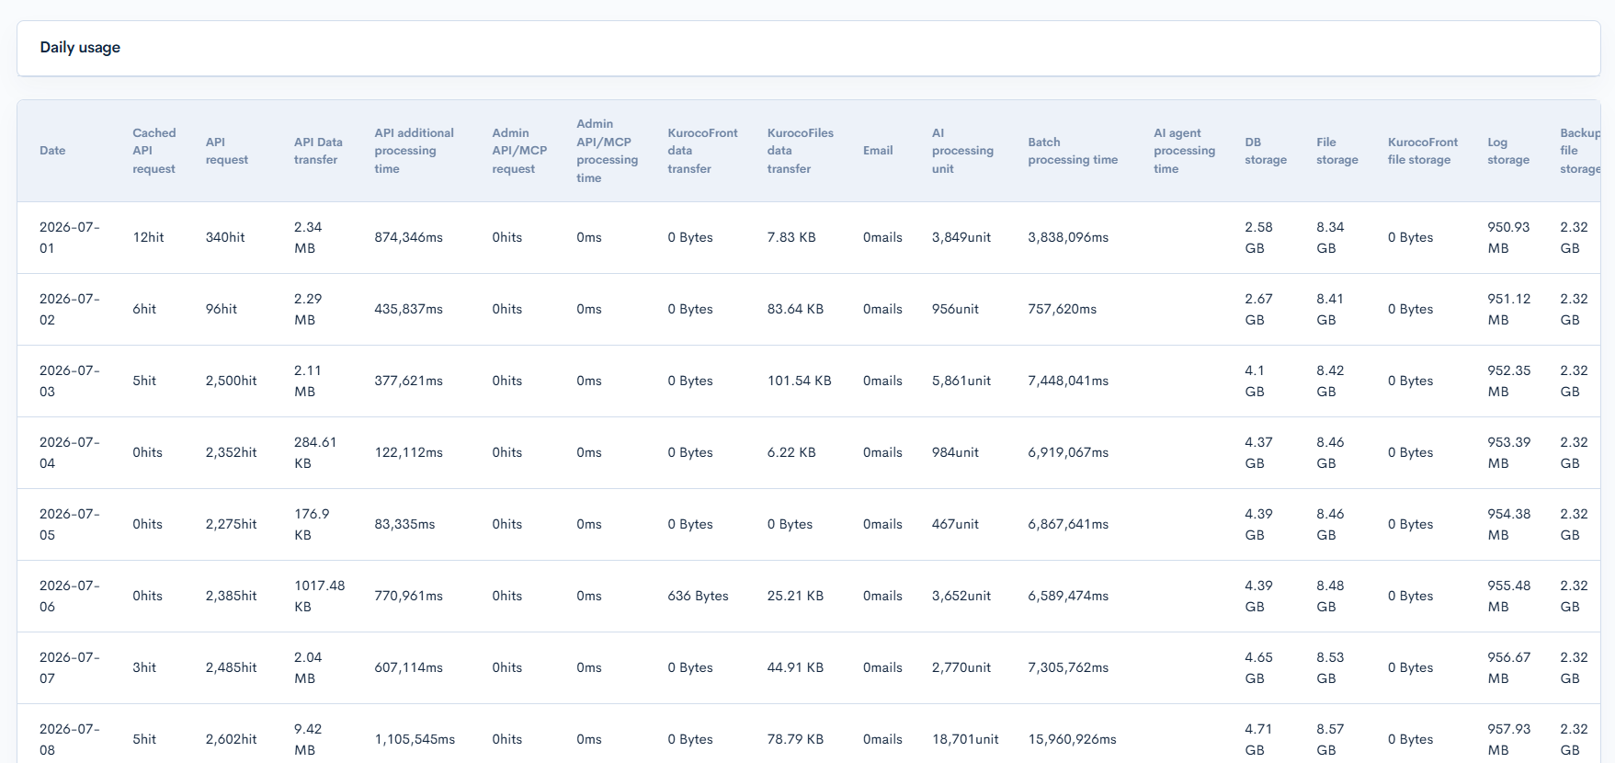1615x763 pixels.
Task: Click the API Data transfer column header
Action: tap(318, 151)
